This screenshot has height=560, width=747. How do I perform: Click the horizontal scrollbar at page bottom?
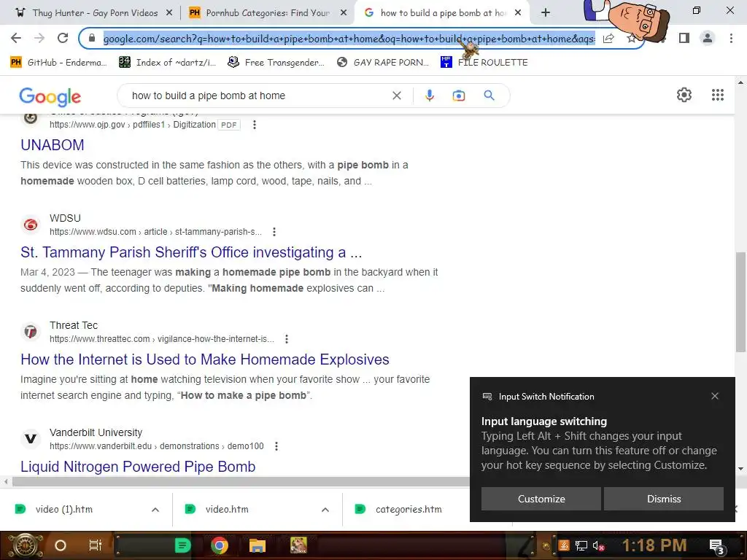coord(241,481)
